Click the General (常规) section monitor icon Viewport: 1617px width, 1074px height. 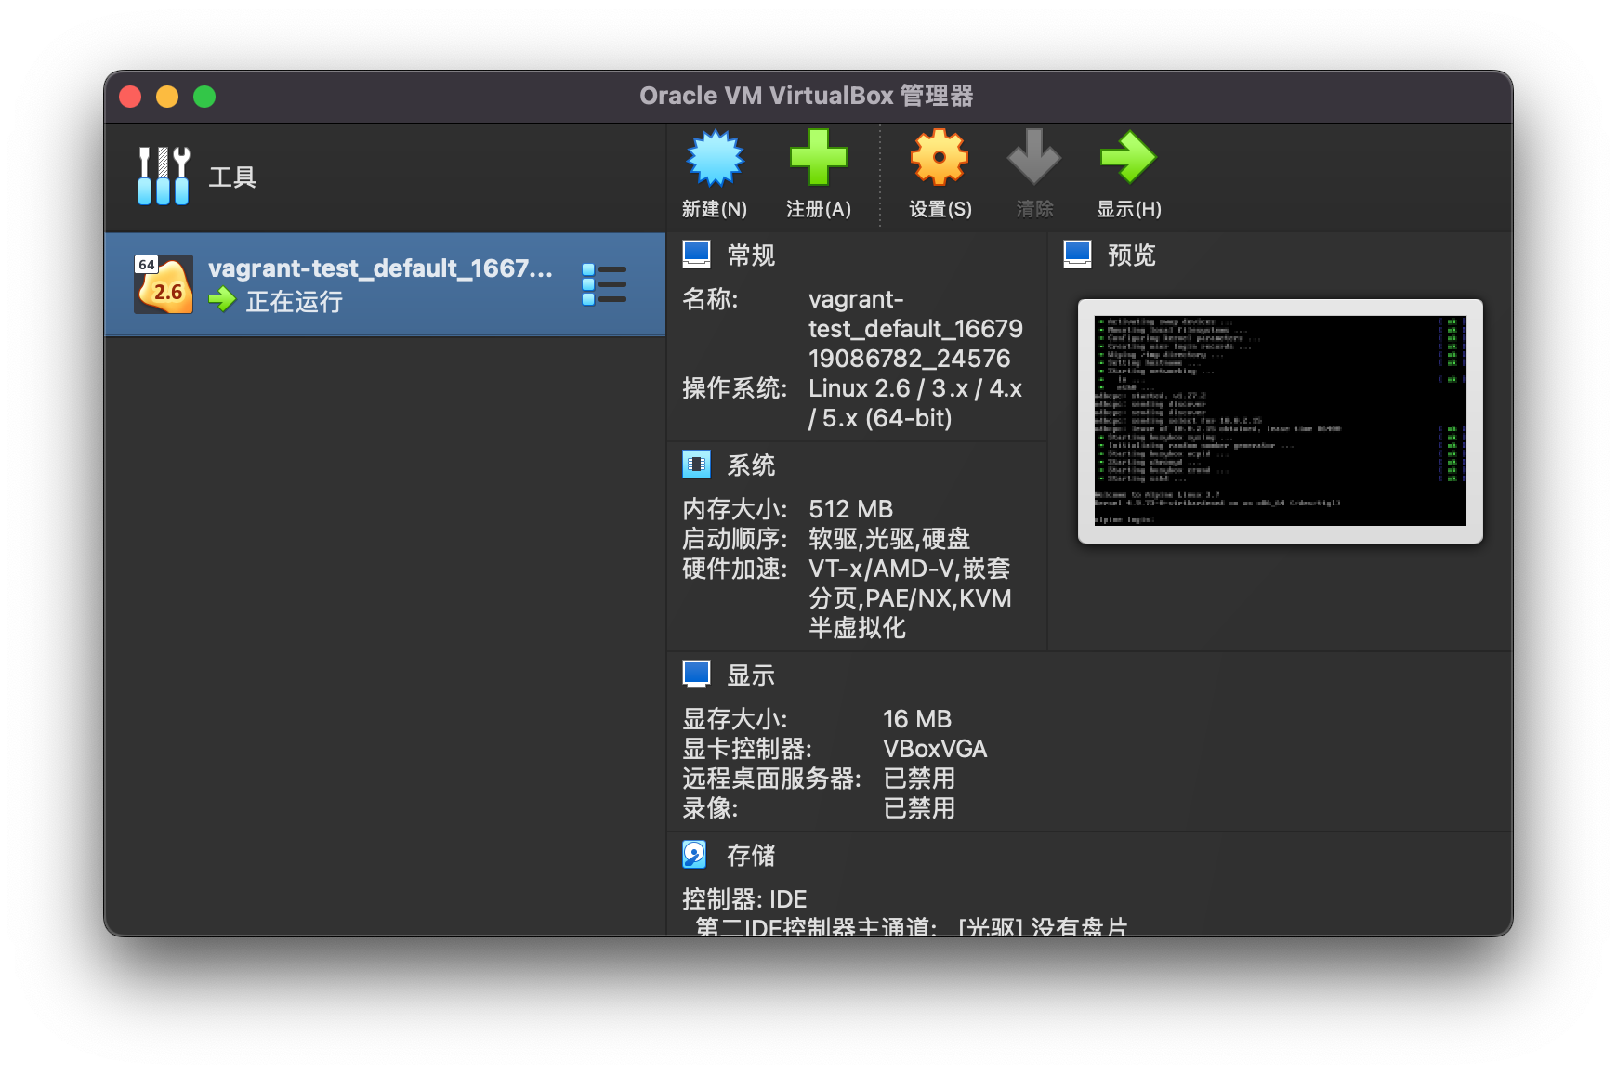(x=696, y=255)
